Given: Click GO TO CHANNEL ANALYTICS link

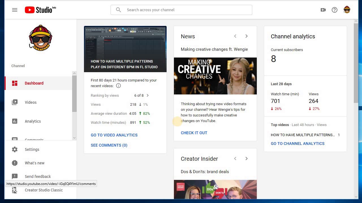Looking at the screenshot, I should click(x=298, y=144).
